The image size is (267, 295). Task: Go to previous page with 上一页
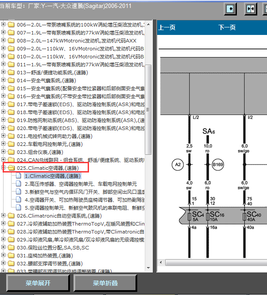(x=167, y=27)
